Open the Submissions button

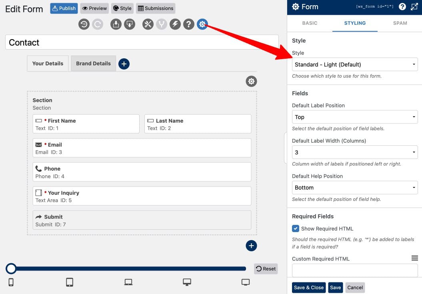(x=156, y=8)
